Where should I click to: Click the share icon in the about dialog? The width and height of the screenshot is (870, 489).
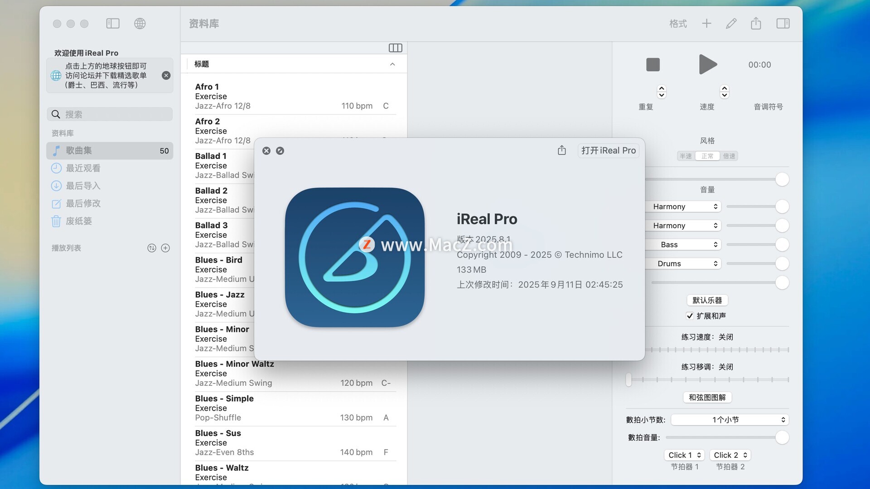point(562,150)
